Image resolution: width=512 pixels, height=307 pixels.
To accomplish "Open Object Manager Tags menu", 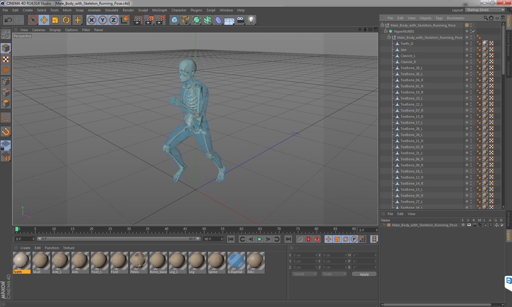I will click(x=439, y=18).
